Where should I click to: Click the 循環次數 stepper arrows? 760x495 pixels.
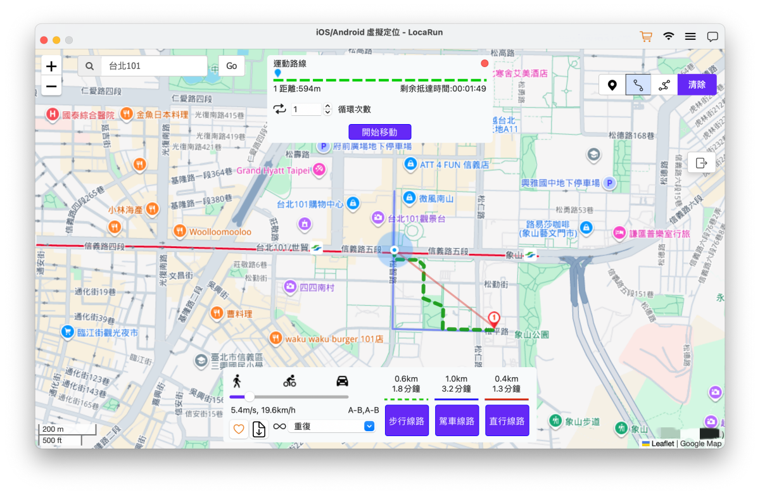(x=327, y=110)
